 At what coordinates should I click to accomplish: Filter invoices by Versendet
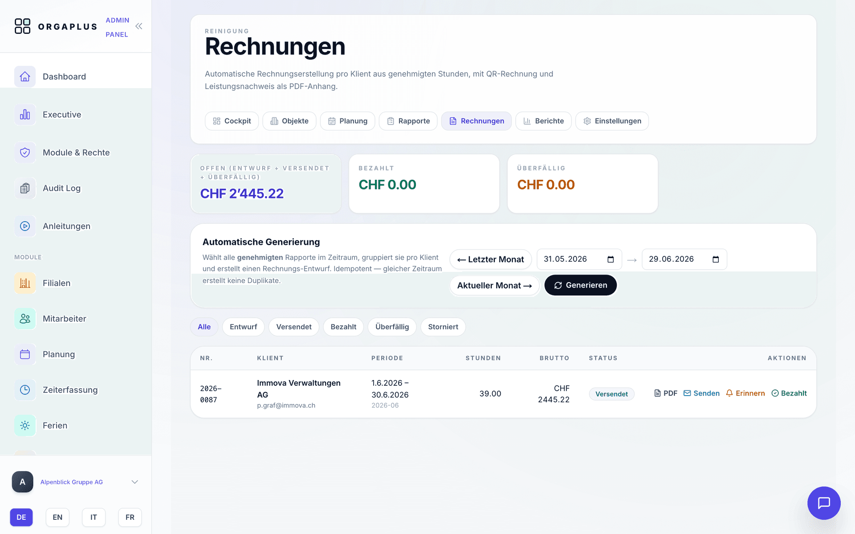coord(294,327)
